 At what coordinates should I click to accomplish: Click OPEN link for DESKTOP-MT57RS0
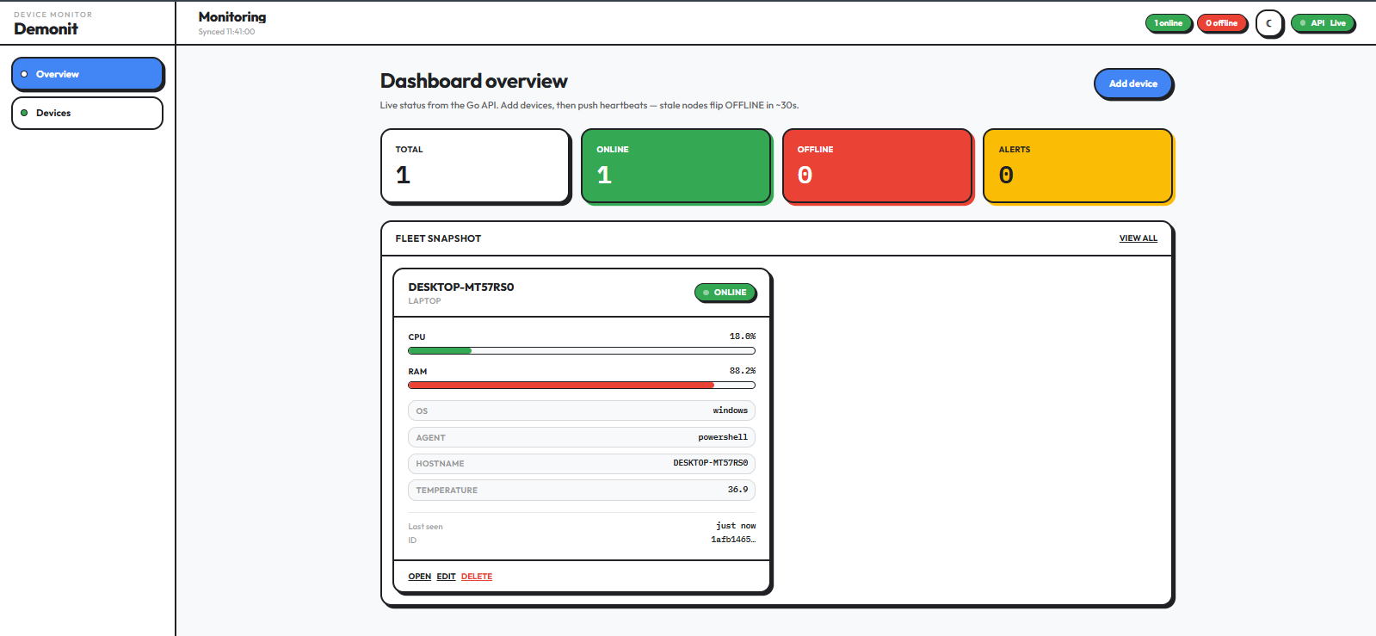tap(419, 577)
